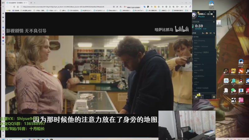Viewport: 249px width, 140px height.
Task: Open the yellow folder icon in browser toolbar
Action: coord(155,7)
